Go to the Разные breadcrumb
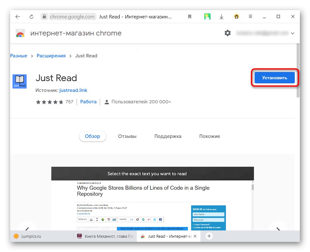This screenshot has width=310, height=252. pos(19,56)
